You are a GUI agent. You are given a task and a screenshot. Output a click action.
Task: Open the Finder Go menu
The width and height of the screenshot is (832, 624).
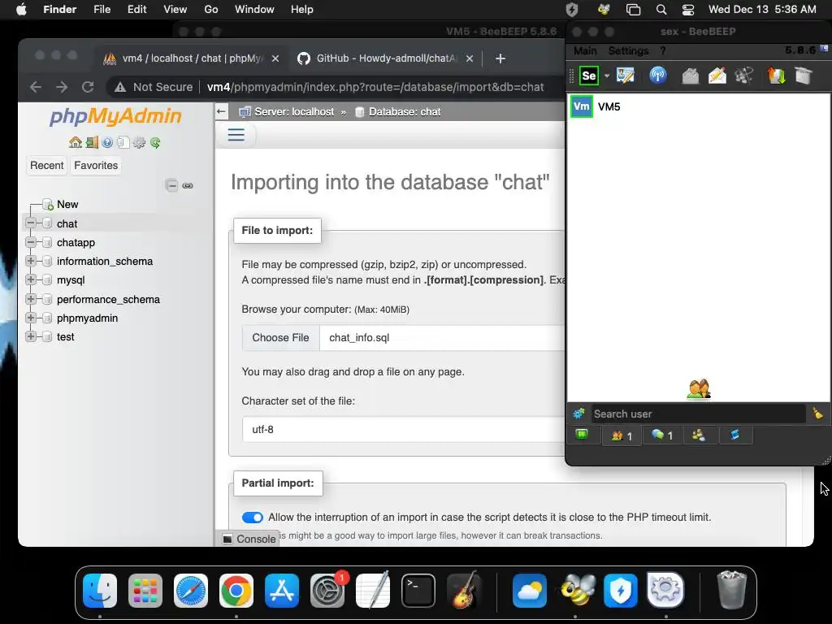coord(211,10)
